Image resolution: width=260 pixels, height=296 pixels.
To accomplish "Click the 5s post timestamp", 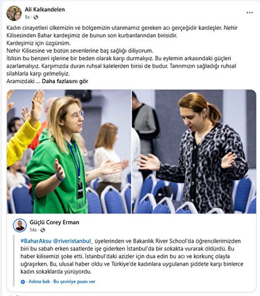I will 27,17.
